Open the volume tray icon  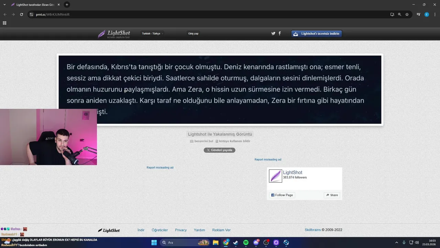417,242
